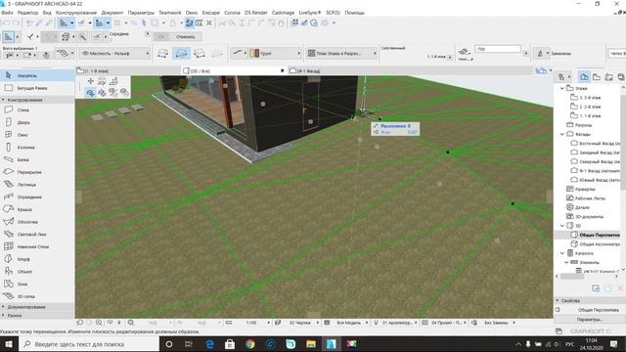Toggle the highlighted trace reference toolbar button
The width and height of the screenshot is (626, 352).
coord(189,23)
